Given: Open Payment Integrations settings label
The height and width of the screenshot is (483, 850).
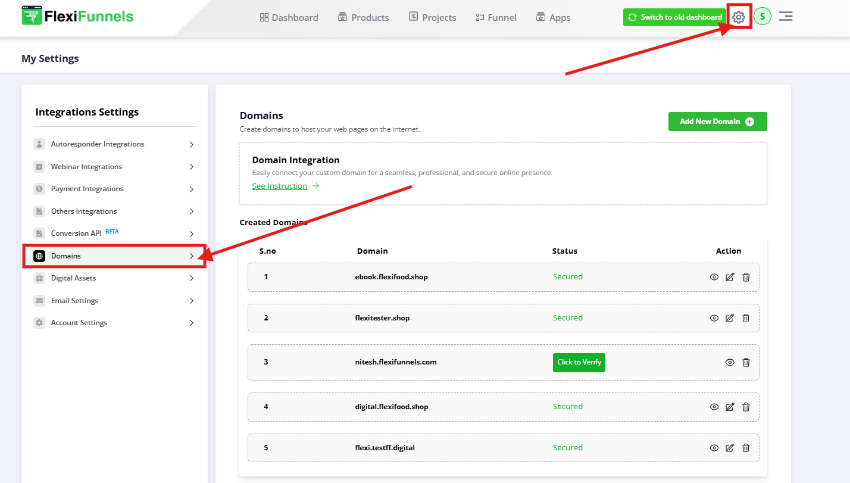Looking at the screenshot, I should click(87, 189).
